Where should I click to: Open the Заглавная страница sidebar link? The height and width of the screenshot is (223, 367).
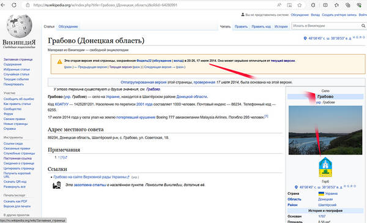(18, 59)
